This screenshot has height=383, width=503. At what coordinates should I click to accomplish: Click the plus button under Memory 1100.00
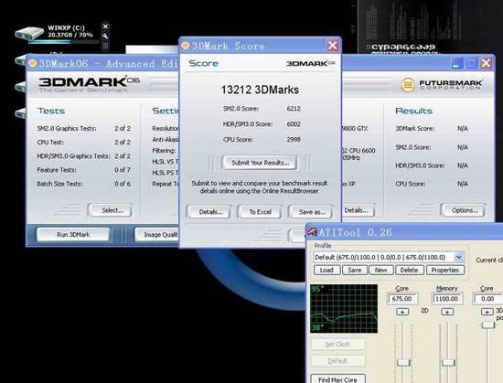point(447,312)
